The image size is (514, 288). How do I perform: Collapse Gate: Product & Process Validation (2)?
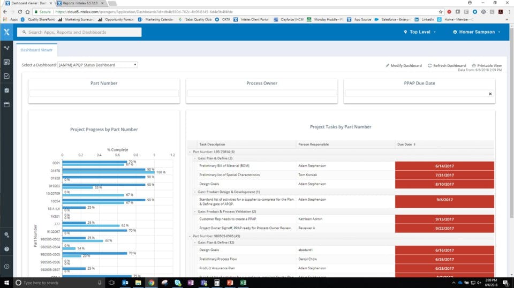pos(195,211)
